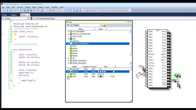
Task: Expand the SPI tree node
Action: (x=68, y=58)
